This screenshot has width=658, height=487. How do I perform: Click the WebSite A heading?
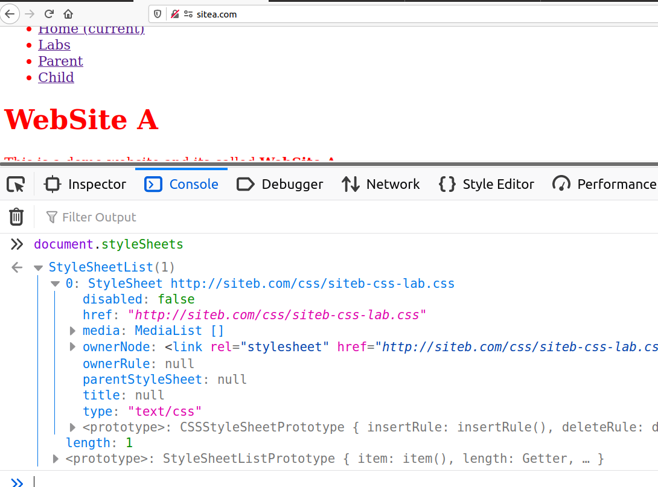pos(81,119)
